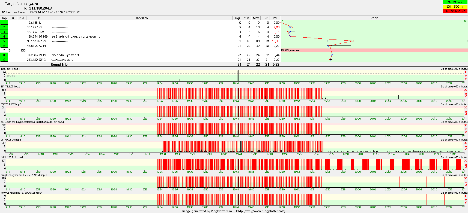Select the green hop 8 number box
Viewport: 468px width, 213px height.
(4, 55)
